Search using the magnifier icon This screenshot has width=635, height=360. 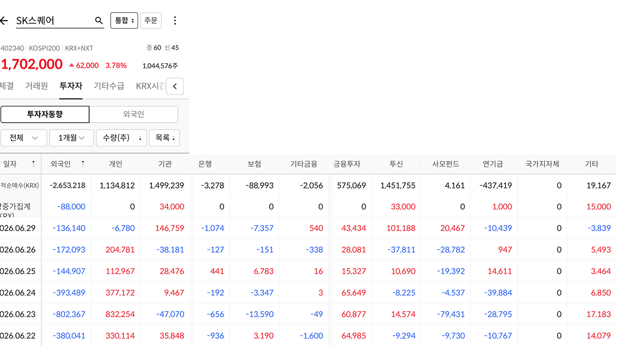pyautogui.click(x=98, y=21)
